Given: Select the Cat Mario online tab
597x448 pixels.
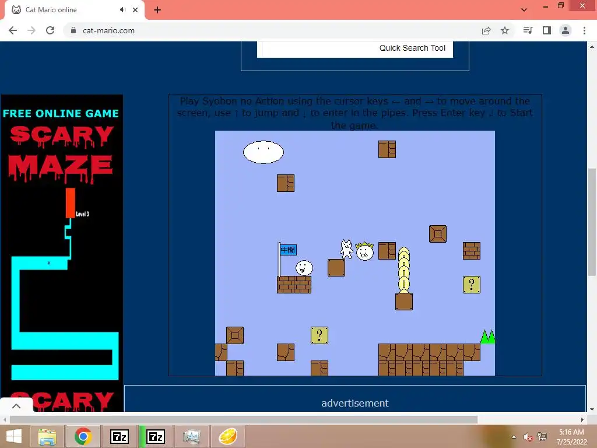Looking at the screenshot, I should (x=74, y=10).
